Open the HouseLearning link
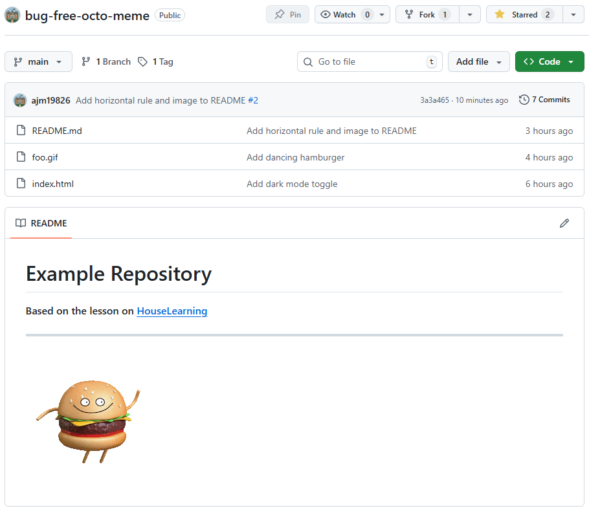 (172, 311)
